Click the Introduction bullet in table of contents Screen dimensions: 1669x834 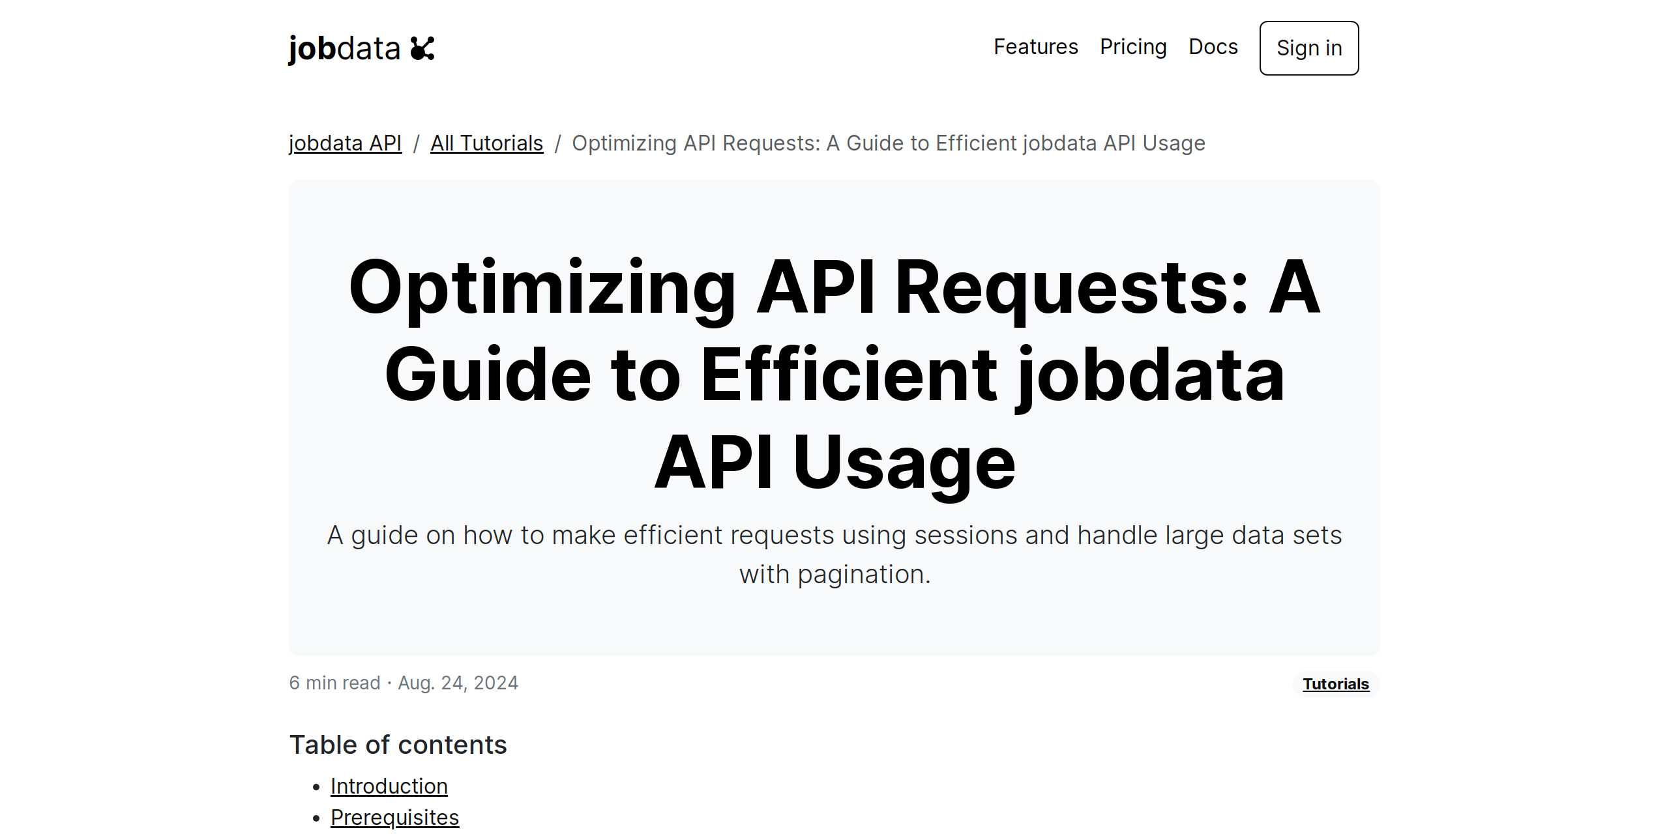point(389,786)
